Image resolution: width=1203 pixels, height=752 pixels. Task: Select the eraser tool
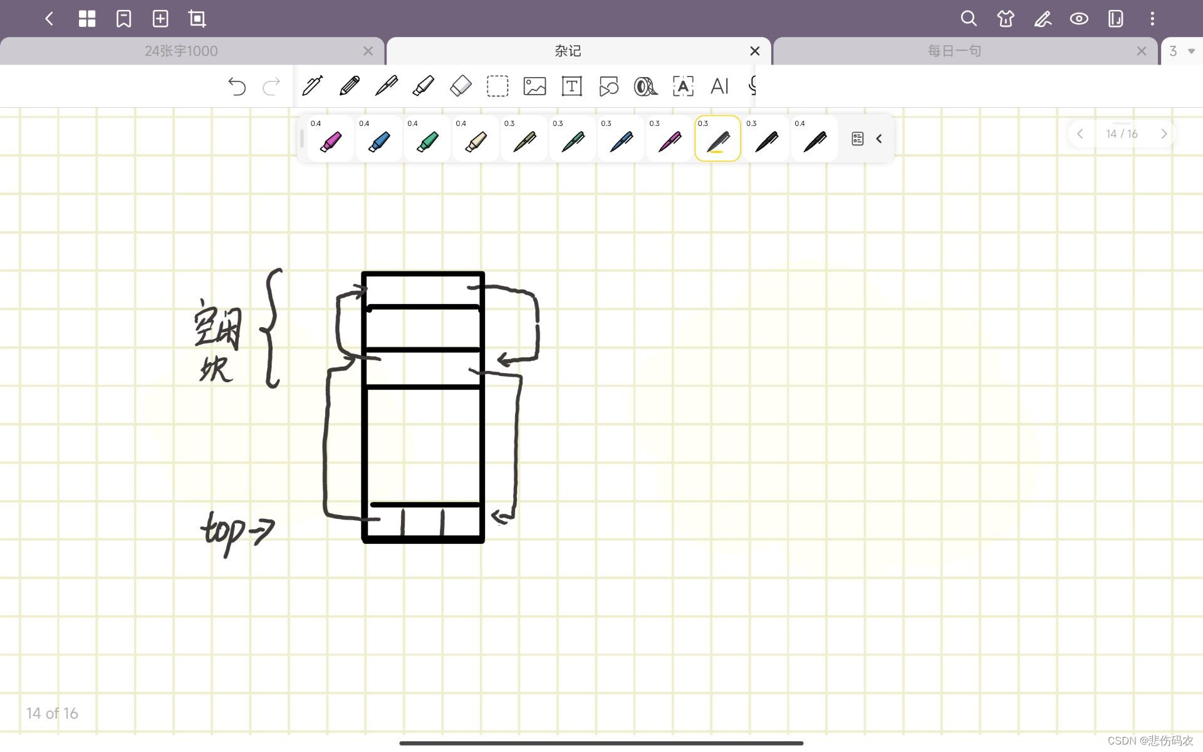pyautogui.click(x=461, y=86)
